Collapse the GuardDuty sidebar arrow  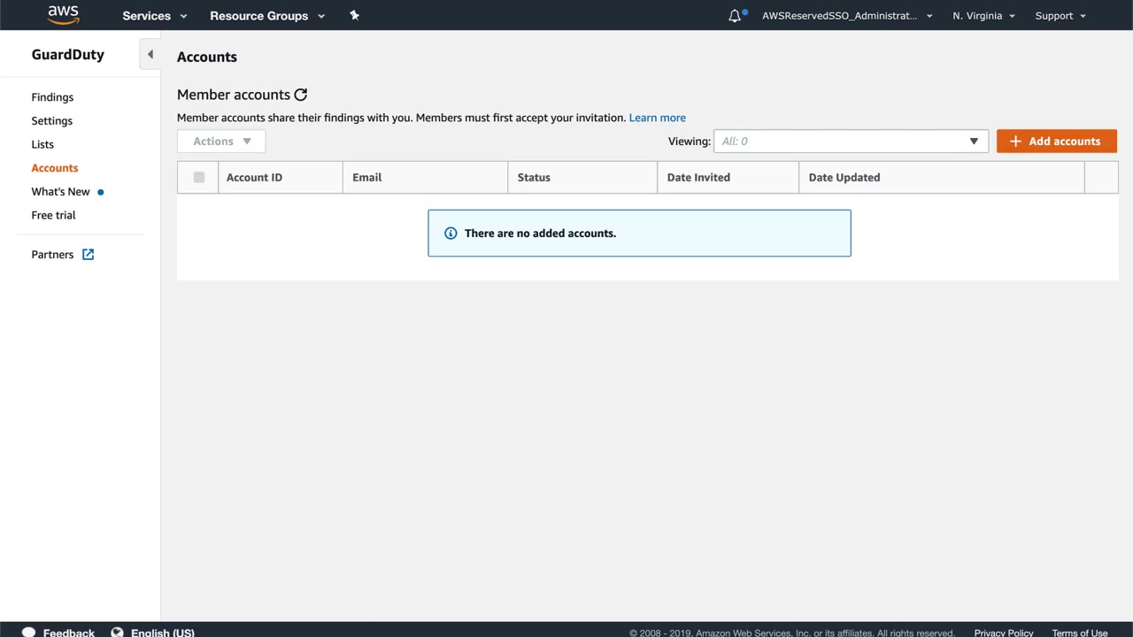150,55
